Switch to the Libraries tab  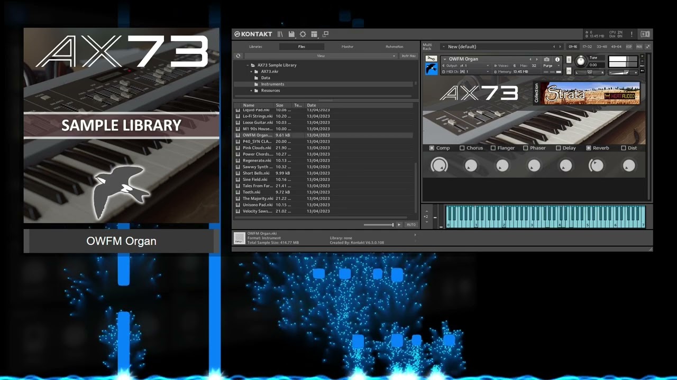[x=255, y=46]
